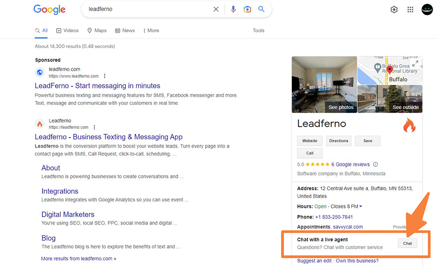Open the sponsored 'LeadFerno - Start messaging in minutes' link
This screenshot has height=267, width=437.
tap(97, 86)
